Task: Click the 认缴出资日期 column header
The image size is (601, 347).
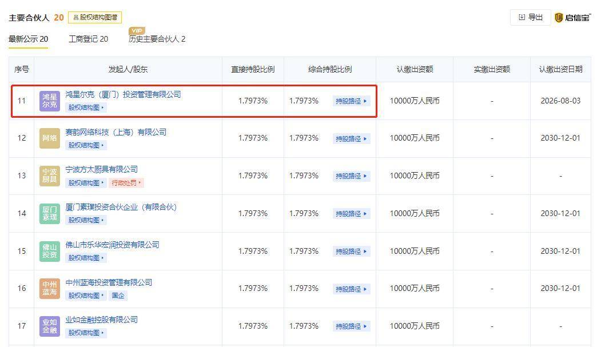Action: tap(560, 69)
